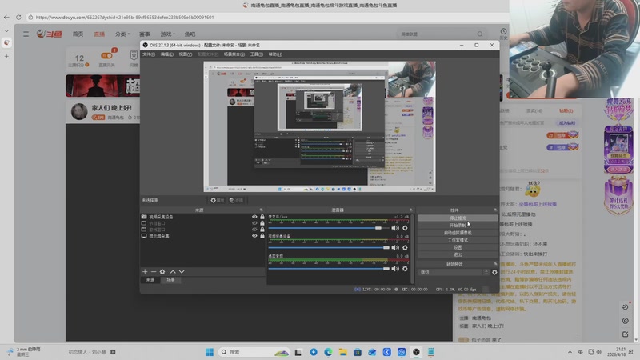Mute the 视频采集设备 mixer speaker icon

(395, 248)
